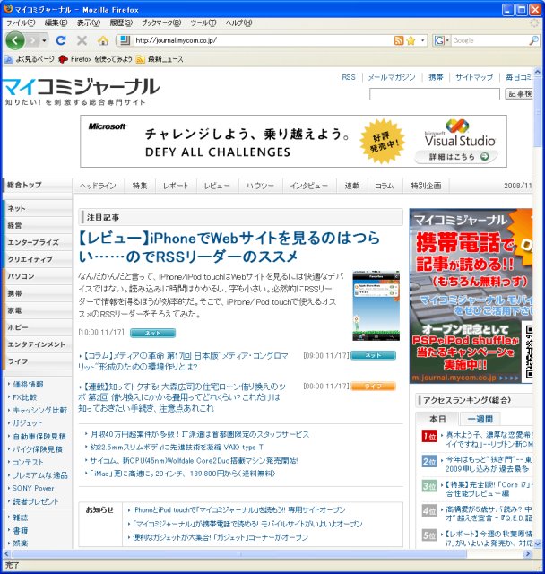The image size is (545, 574).
Task: Open the SONY Power sidebar link
Action: point(33,488)
